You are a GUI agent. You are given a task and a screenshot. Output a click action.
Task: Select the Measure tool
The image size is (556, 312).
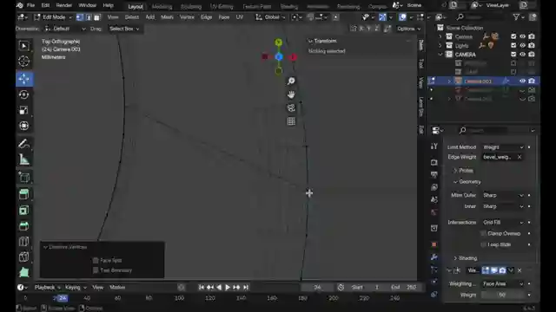[x=23, y=159]
